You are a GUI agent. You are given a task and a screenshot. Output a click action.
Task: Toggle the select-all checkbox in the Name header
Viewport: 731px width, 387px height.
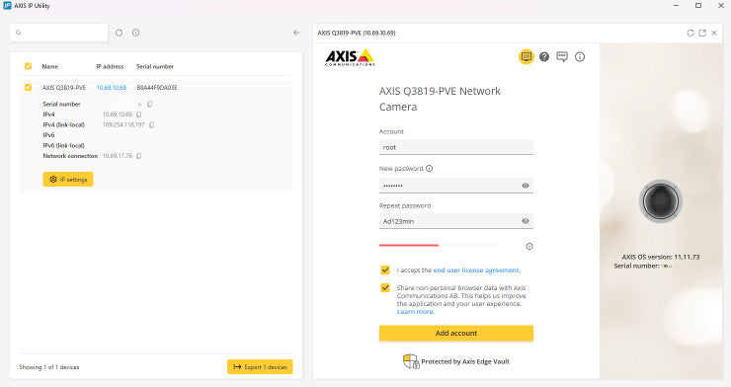tap(28, 66)
